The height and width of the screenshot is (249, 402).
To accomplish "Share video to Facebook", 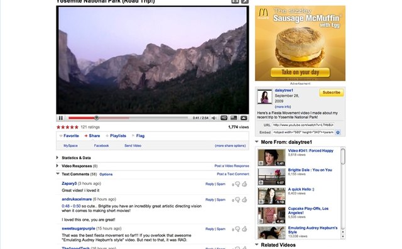I will click(101, 145).
